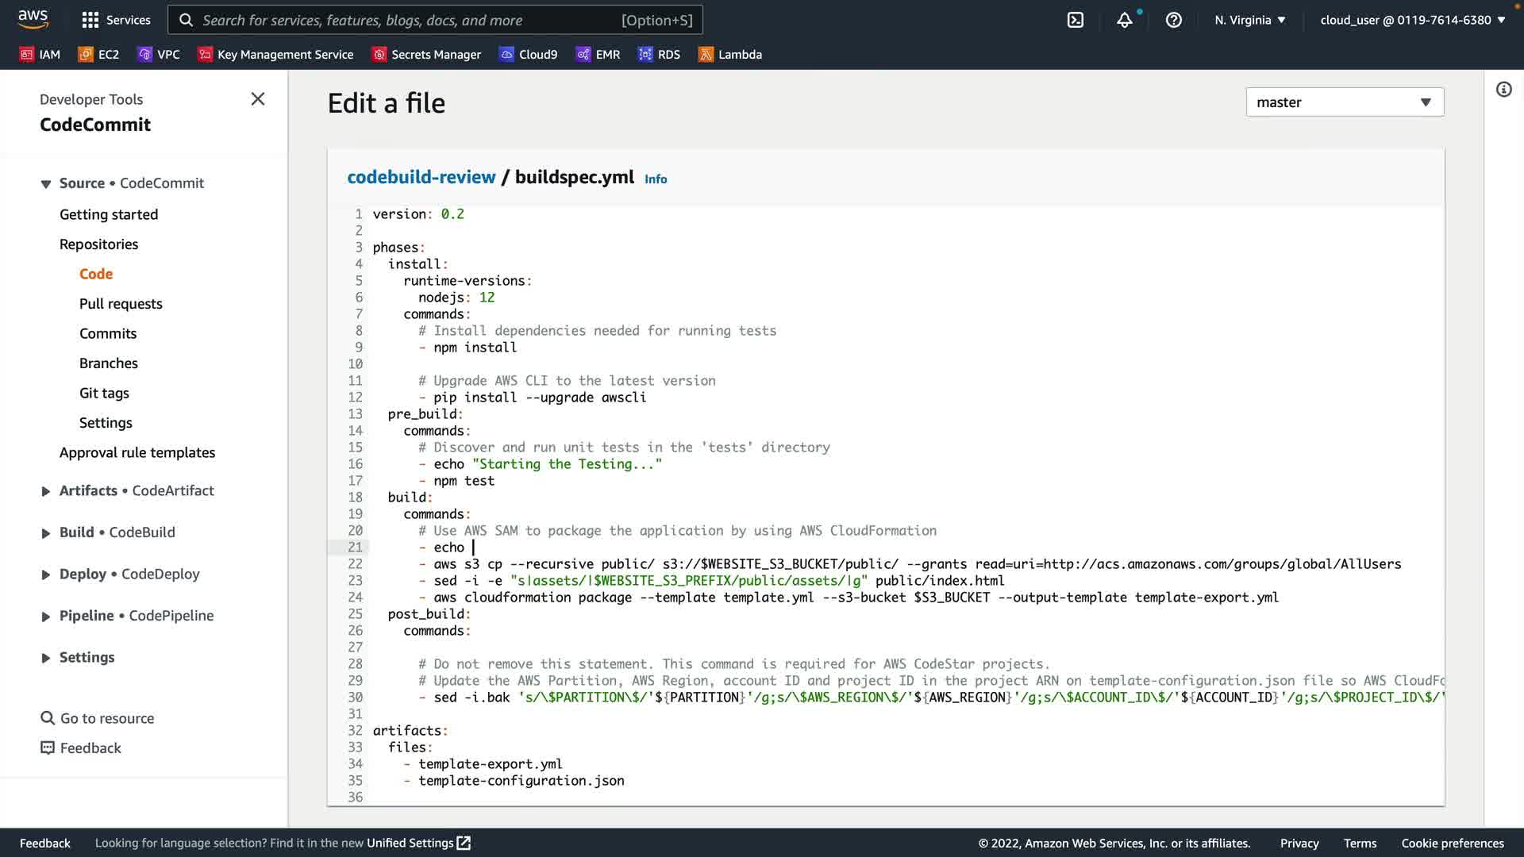Open the Services grid menu
Screen dimensions: 1524x857
(x=116, y=20)
